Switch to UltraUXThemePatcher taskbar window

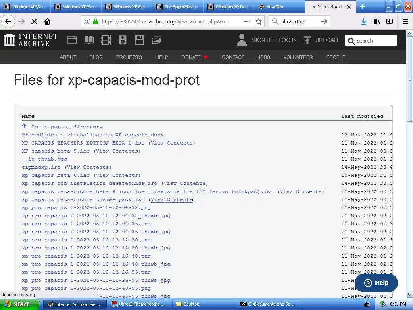pos(139,304)
